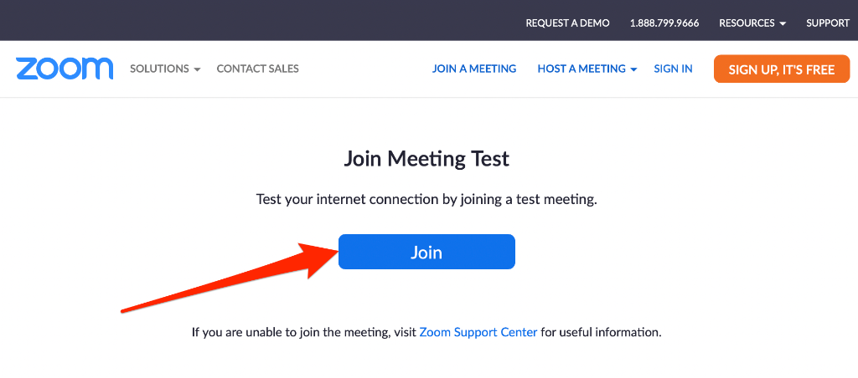858x378 pixels.
Task: Visit the Support link in top bar
Action: [828, 23]
